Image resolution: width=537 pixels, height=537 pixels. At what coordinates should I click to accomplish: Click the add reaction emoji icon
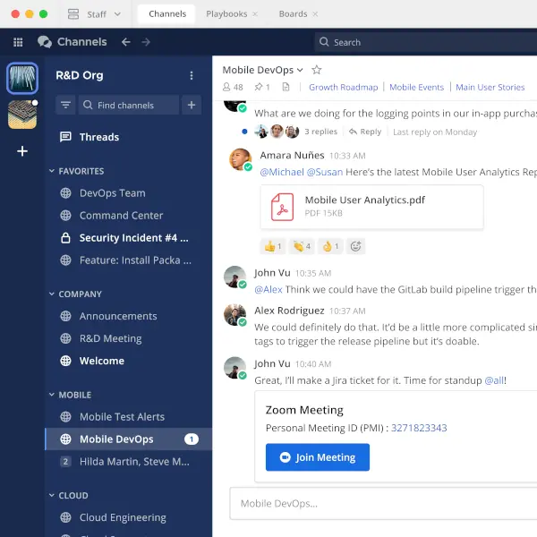[x=355, y=246]
